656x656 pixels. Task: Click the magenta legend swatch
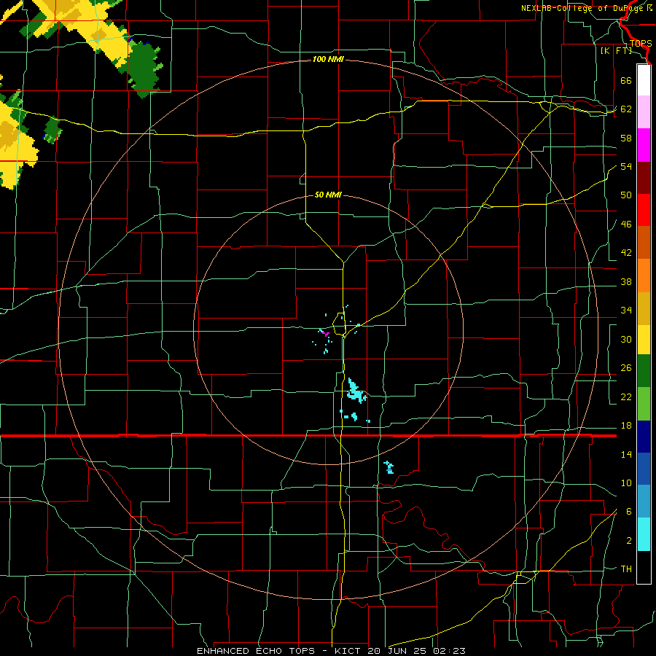(644, 145)
